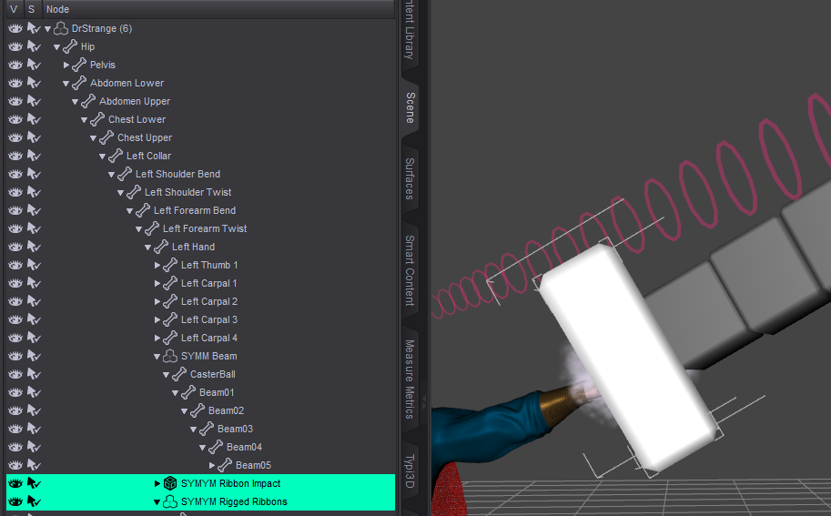Click the bone icon of Left Hand
This screenshot has height=516, width=831.
tap(160, 247)
